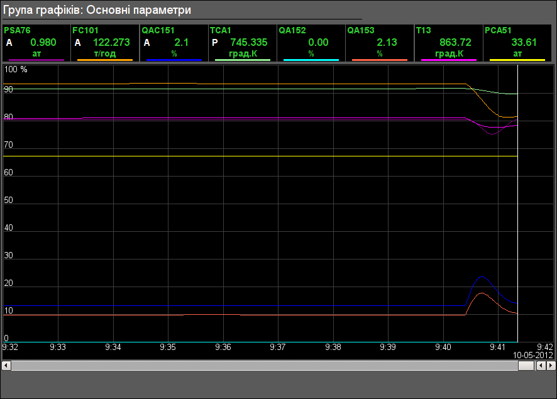Click the 9:36 time axis label
557x399 pixels.
click(223, 347)
